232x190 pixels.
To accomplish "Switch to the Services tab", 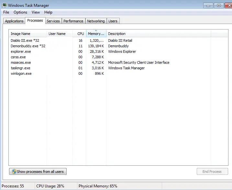I will (53, 21).
